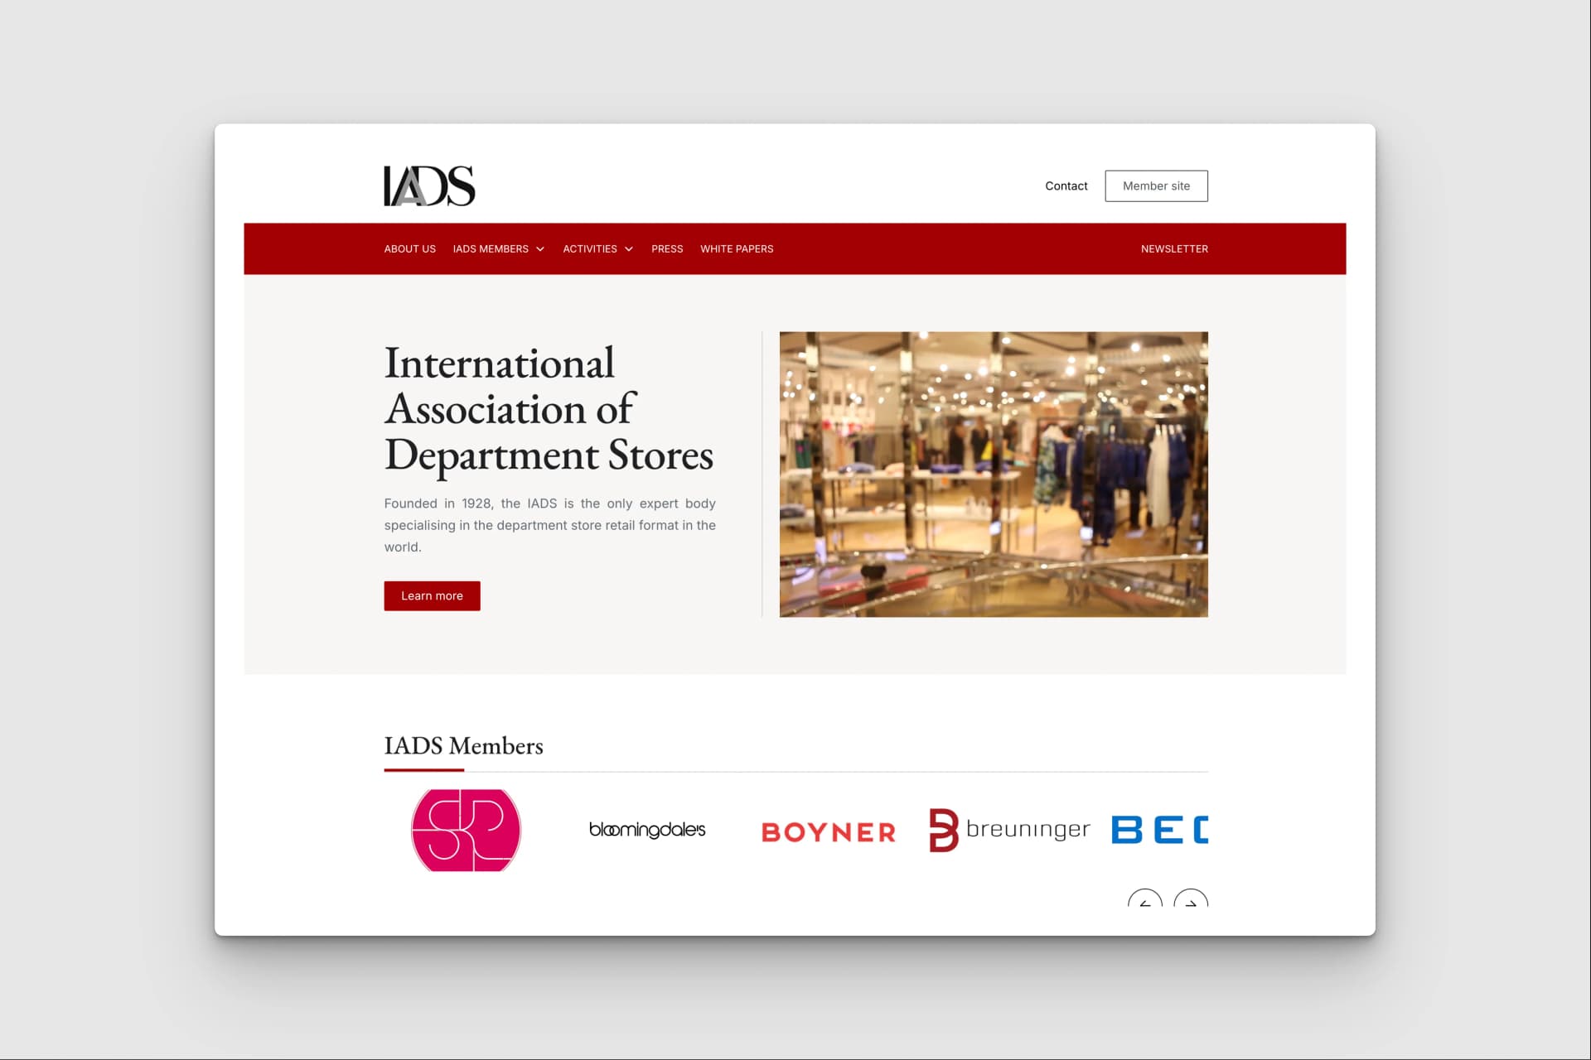1591x1060 pixels.
Task: Click the Bloomingdale's logo
Action: pyautogui.click(x=647, y=831)
